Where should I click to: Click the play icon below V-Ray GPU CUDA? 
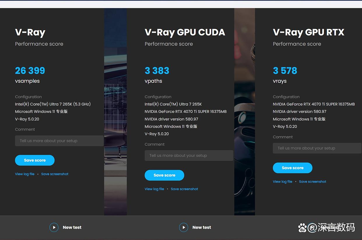pyautogui.click(x=183, y=227)
